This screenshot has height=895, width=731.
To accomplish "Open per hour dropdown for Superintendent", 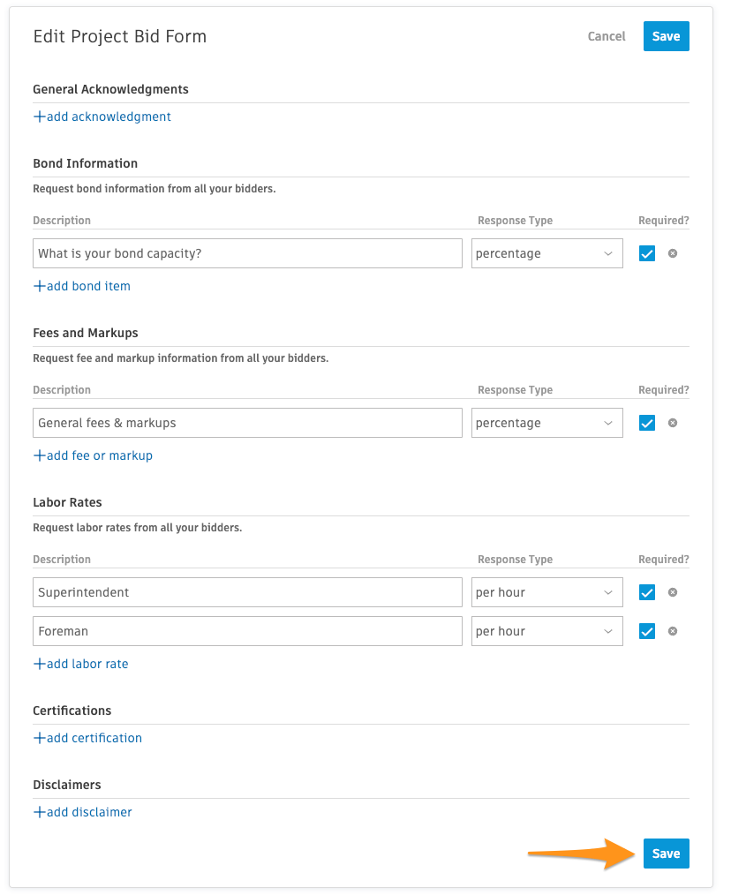I will [x=547, y=592].
